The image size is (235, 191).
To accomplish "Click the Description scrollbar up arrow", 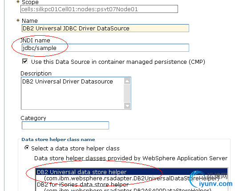I will pos(127,81).
